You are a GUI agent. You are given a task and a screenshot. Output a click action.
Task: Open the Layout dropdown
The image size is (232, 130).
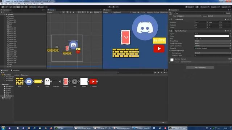click(x=226, y=7)
